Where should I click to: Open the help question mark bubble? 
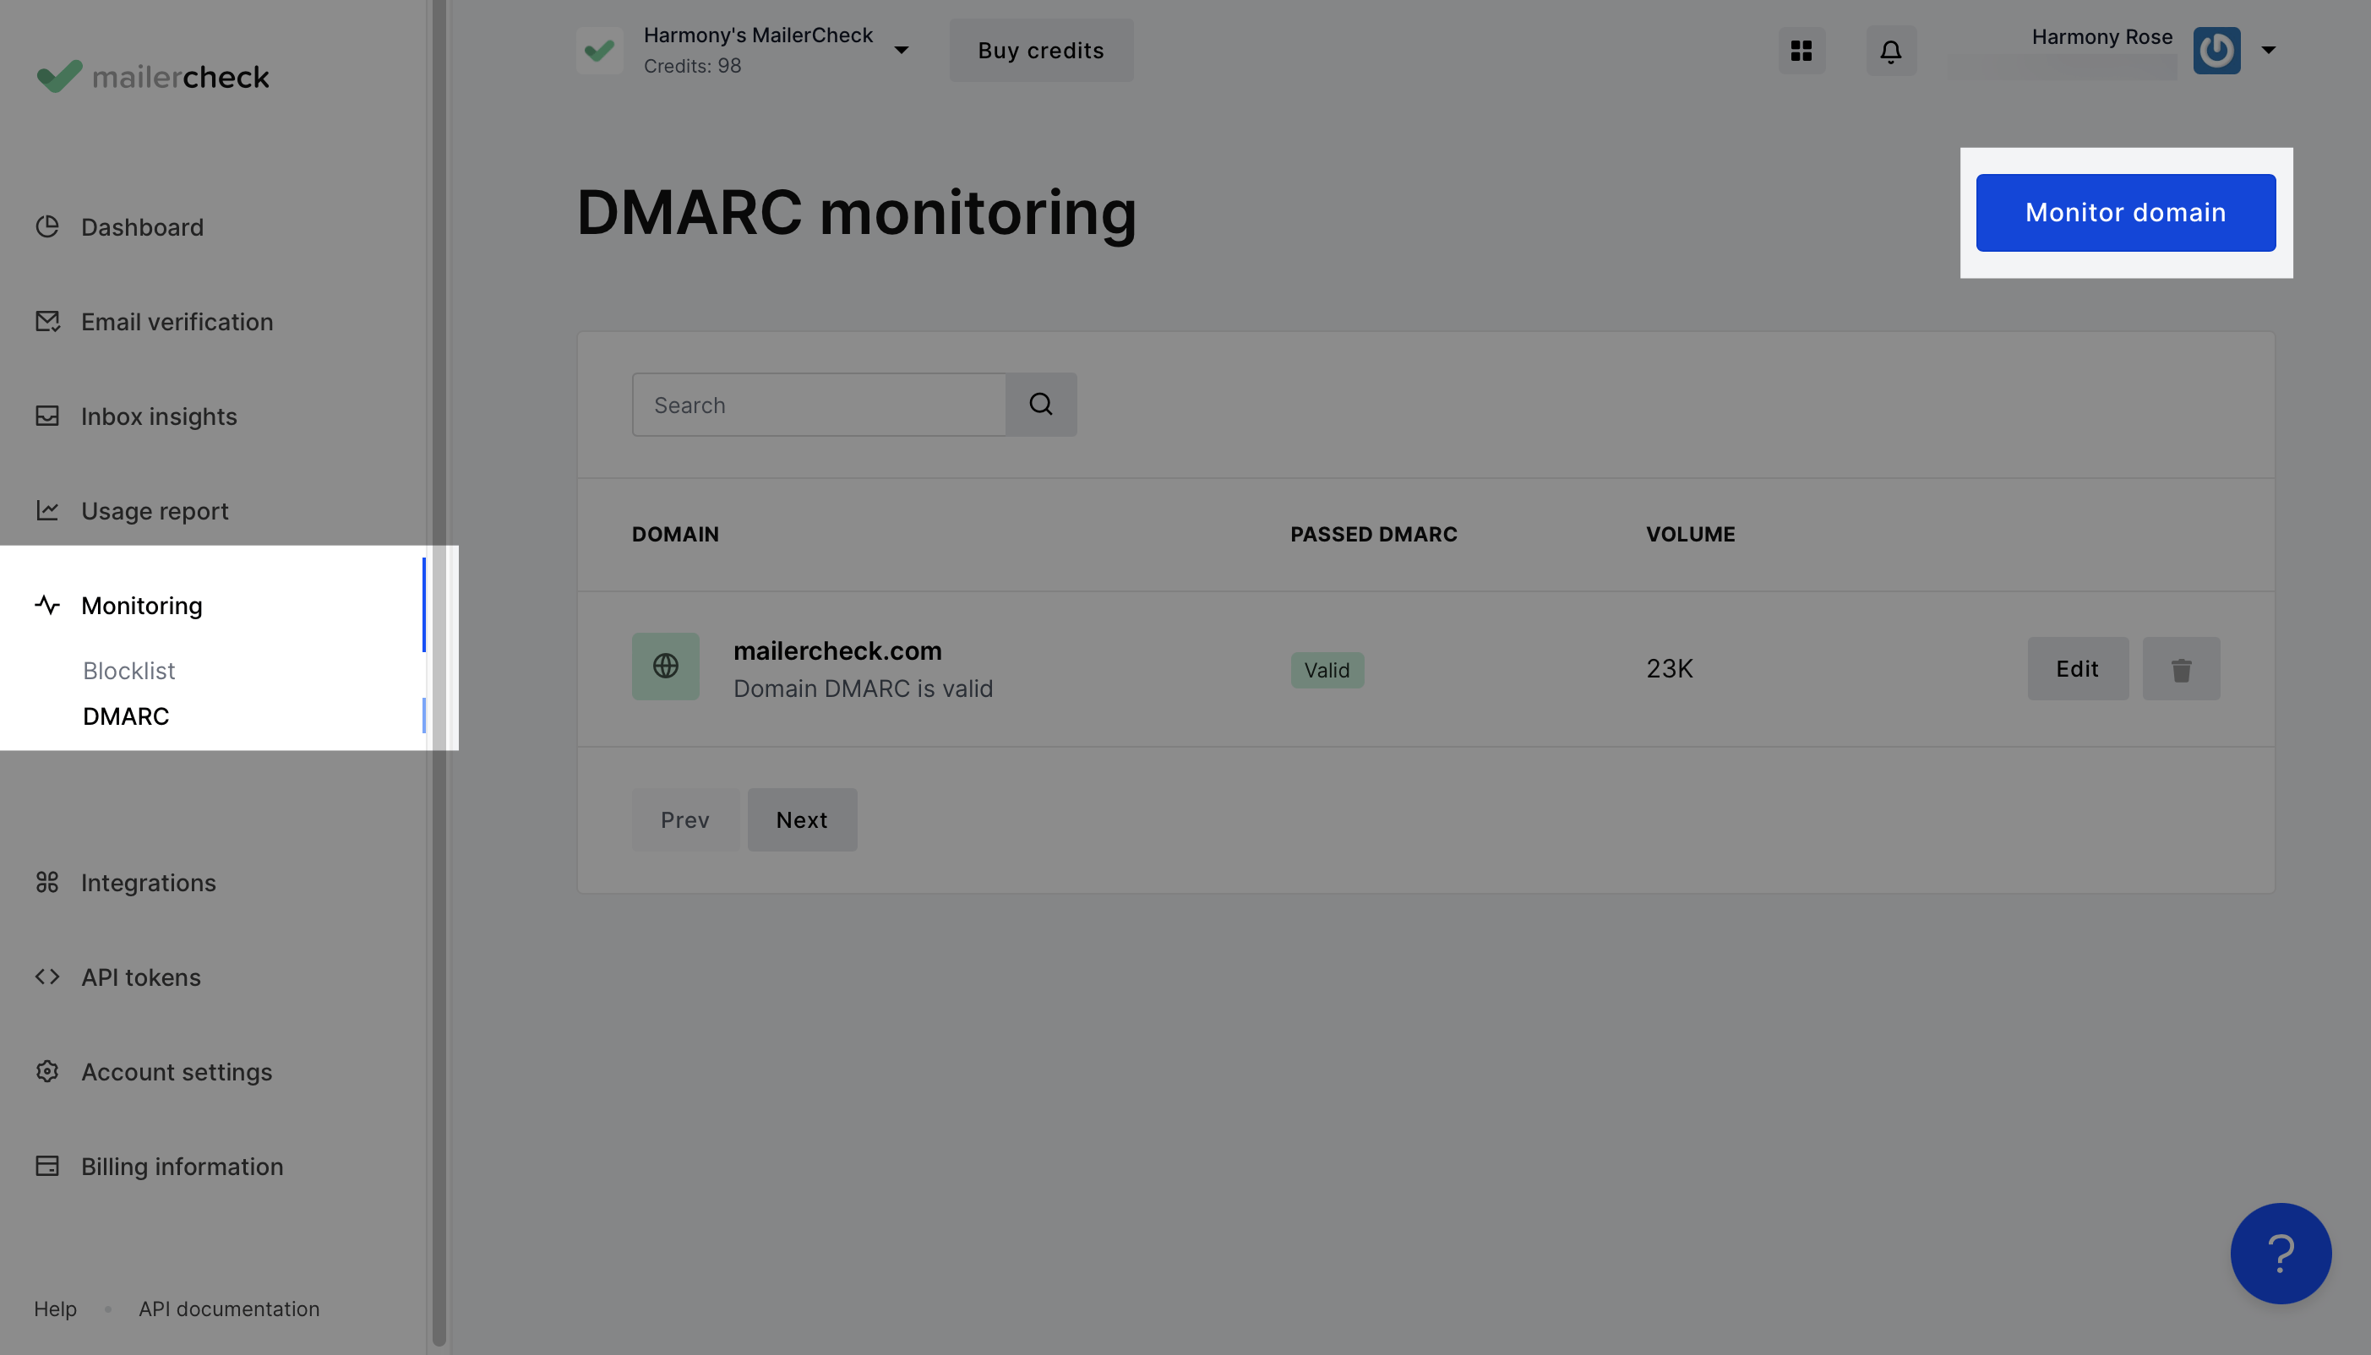click(2281, 1254)
